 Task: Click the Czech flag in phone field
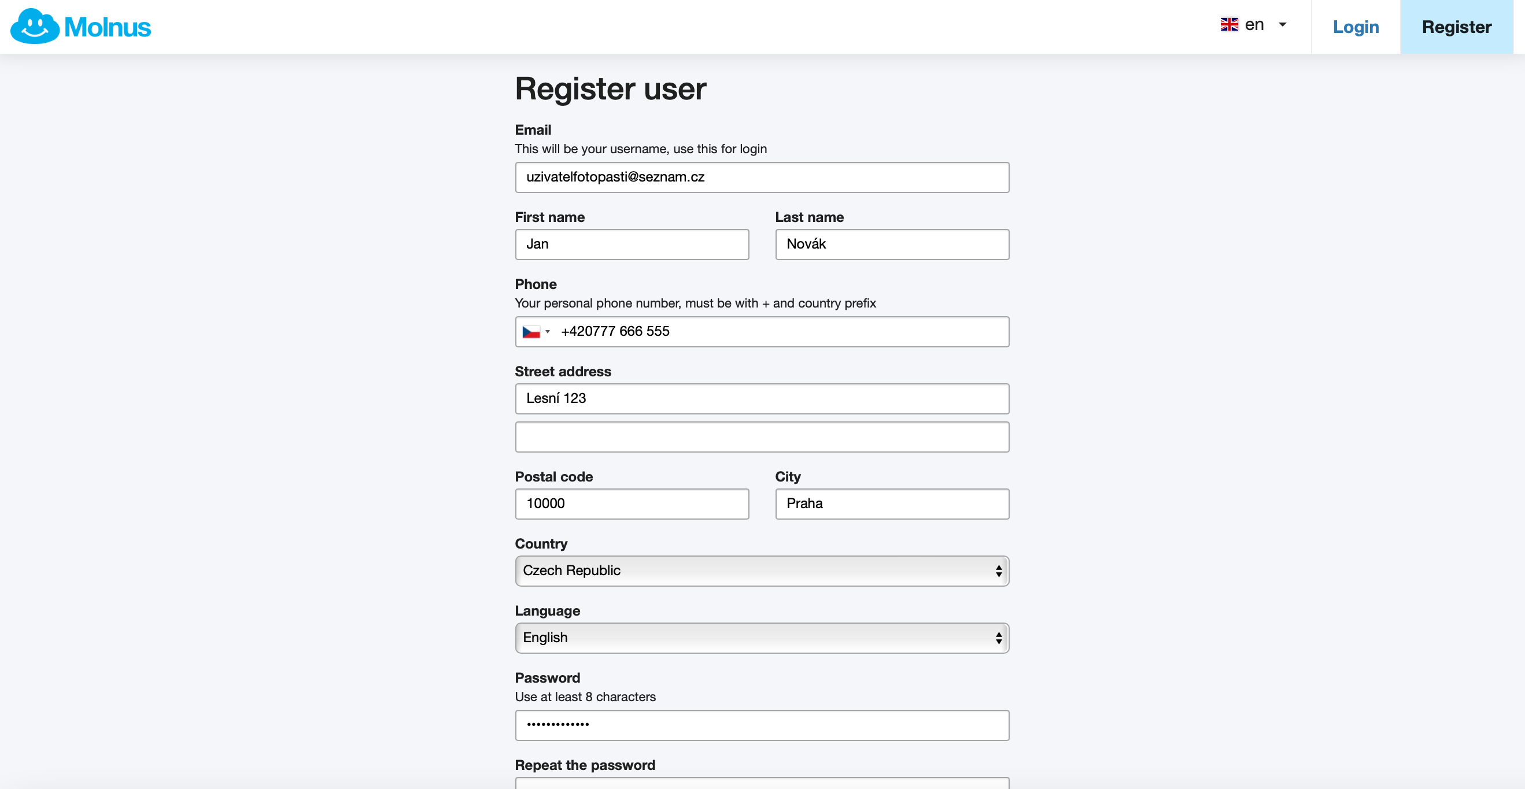(531, 331)
